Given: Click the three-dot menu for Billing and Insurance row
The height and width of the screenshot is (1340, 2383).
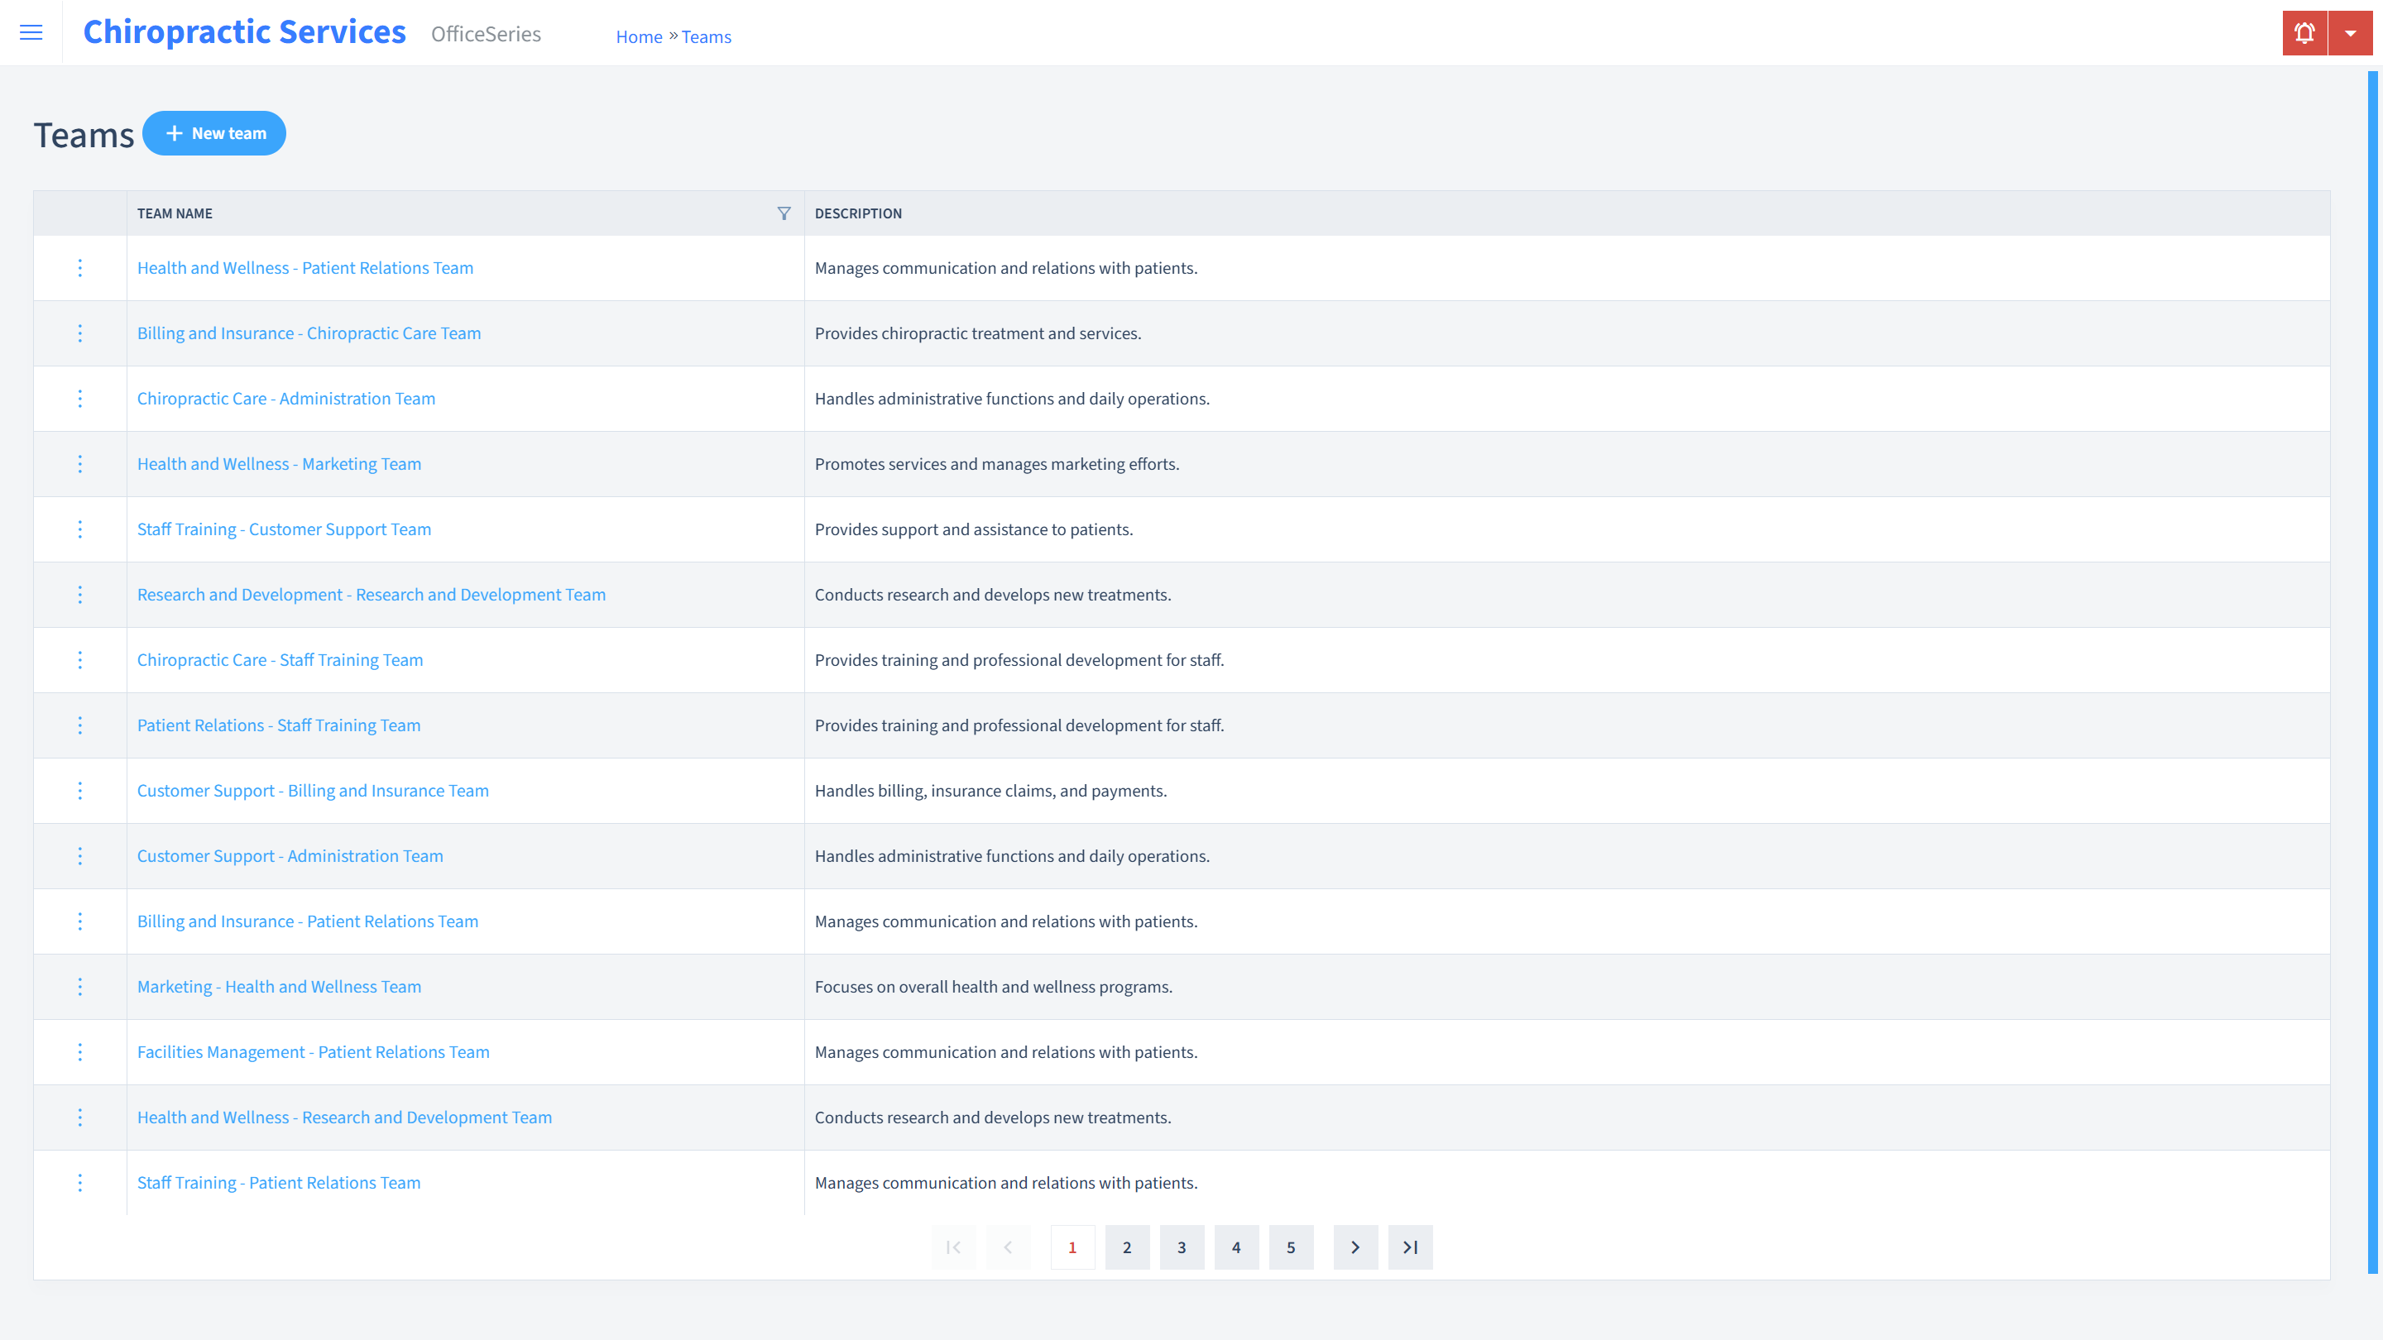Looking at the screenshot, I should click(80, 333).
